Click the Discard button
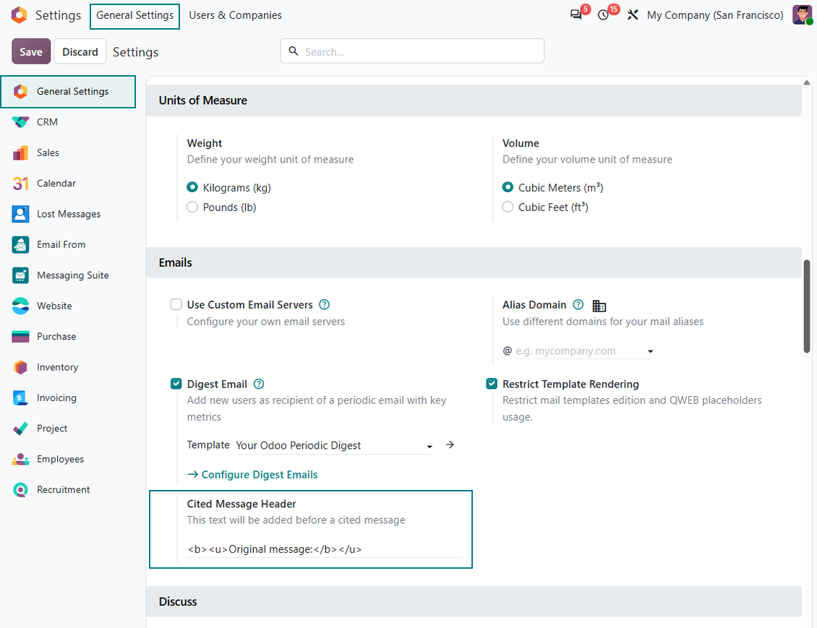The width and height of the screenshot is (817, 628). coord(80,51)
